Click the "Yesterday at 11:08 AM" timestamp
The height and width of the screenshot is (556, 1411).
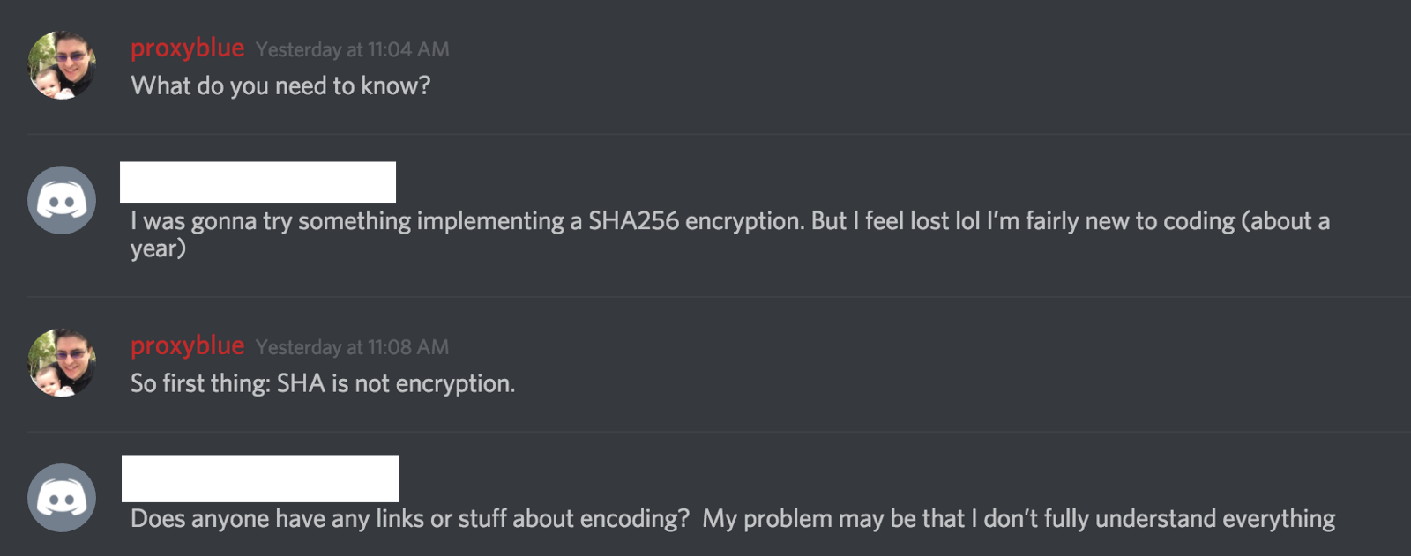pyautogui.click(x=352, y=347)
